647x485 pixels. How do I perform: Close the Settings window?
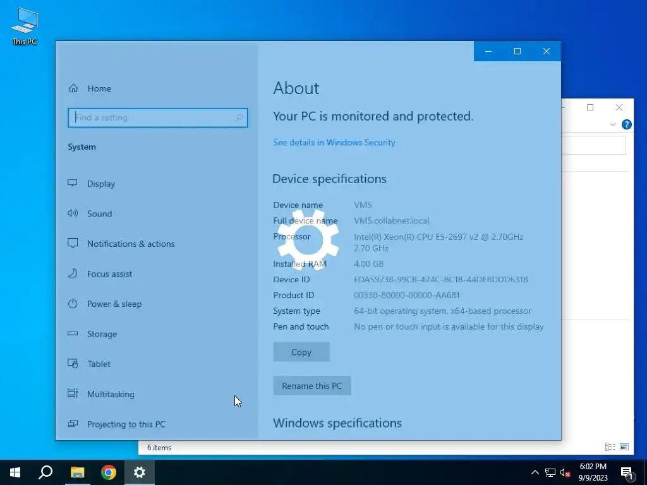pos(547,51)
